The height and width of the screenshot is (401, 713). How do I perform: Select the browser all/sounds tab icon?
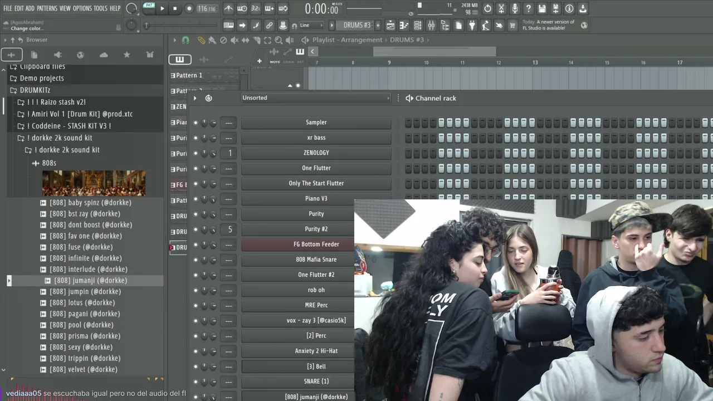(11, 55)
